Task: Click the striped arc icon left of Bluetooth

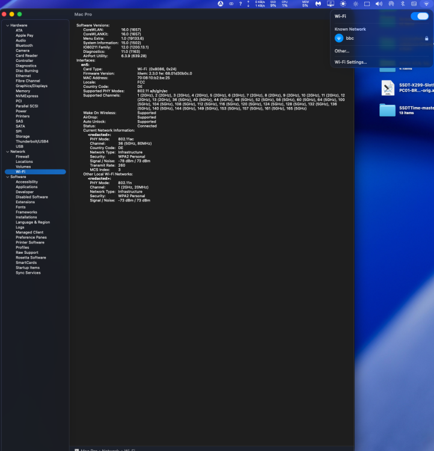Action: pos(391,4)
